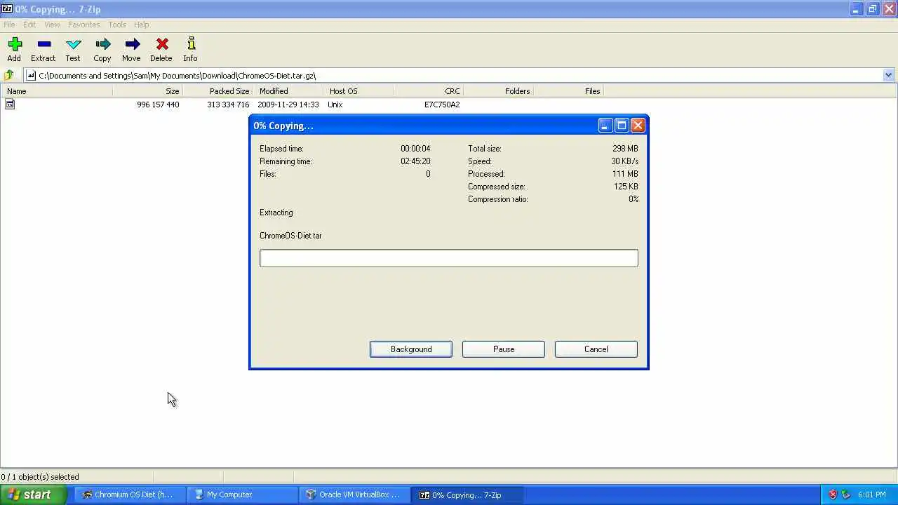Sort by the Size column header

(147, 91)
